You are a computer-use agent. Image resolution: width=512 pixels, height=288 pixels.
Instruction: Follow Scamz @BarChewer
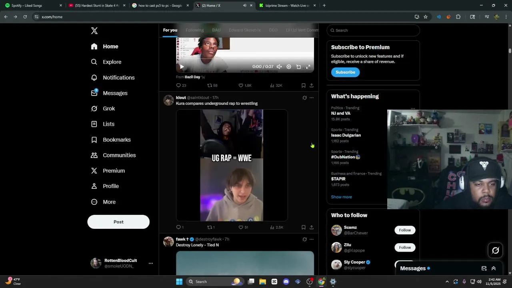pyautogui.click(x=405, y=230)
